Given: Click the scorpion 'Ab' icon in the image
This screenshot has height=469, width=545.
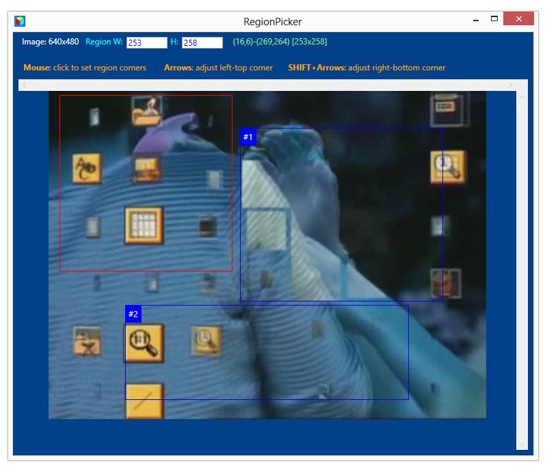Looking at the screenshot, I should pos(87,168).
